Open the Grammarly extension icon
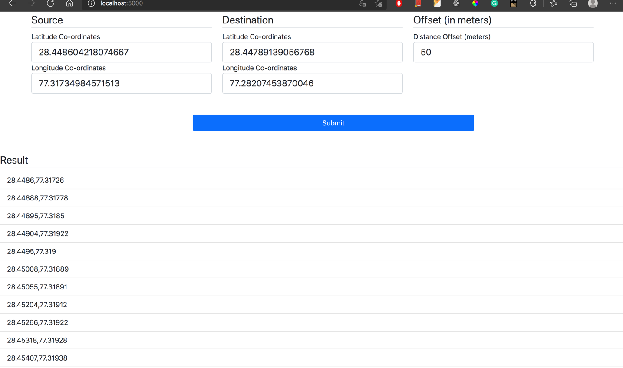623x368 pixels. (x=494, y=4)
